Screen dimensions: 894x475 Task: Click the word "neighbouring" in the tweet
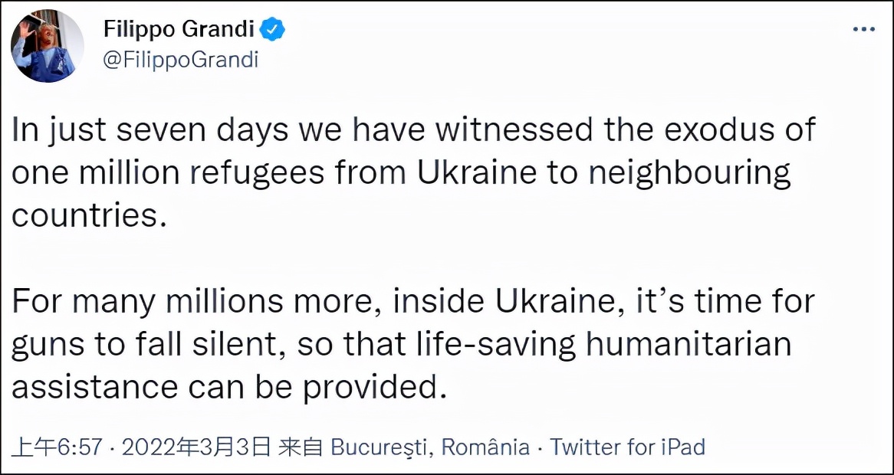click(x=687, y=173)
